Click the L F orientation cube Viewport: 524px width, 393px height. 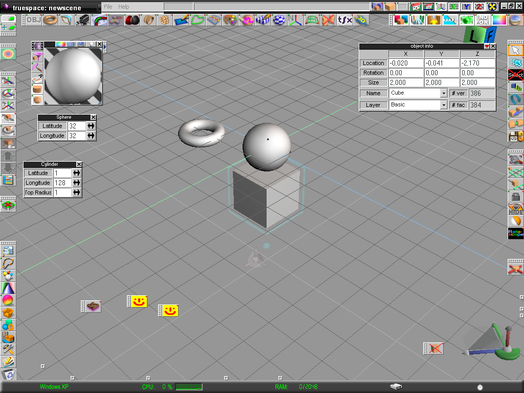pos(481,35)
